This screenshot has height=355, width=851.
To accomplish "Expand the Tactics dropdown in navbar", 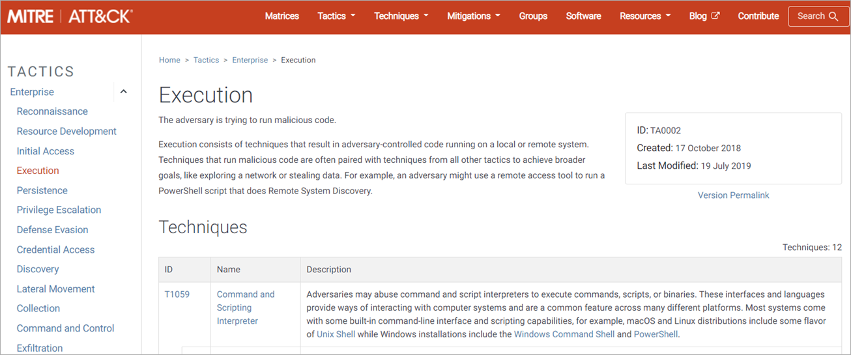I will (336, 16).
